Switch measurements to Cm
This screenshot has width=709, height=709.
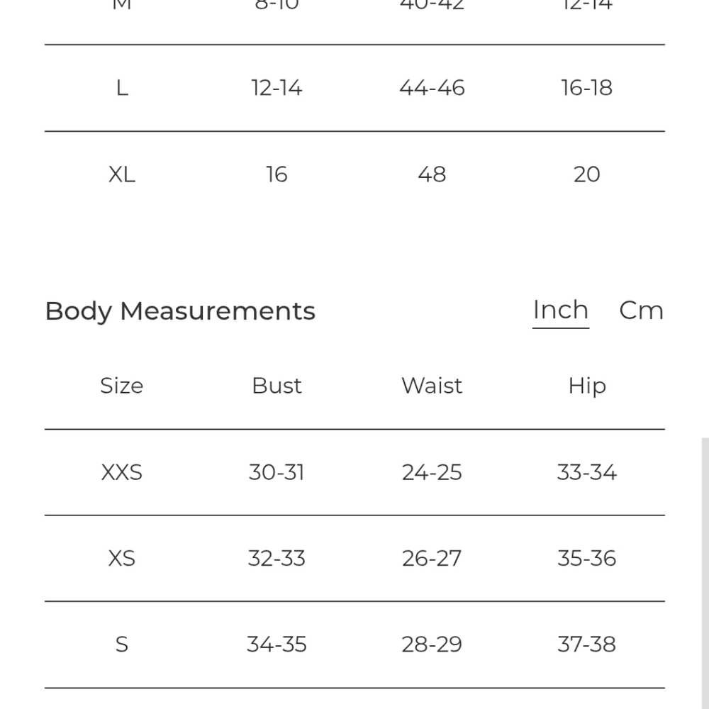(641, 311)
